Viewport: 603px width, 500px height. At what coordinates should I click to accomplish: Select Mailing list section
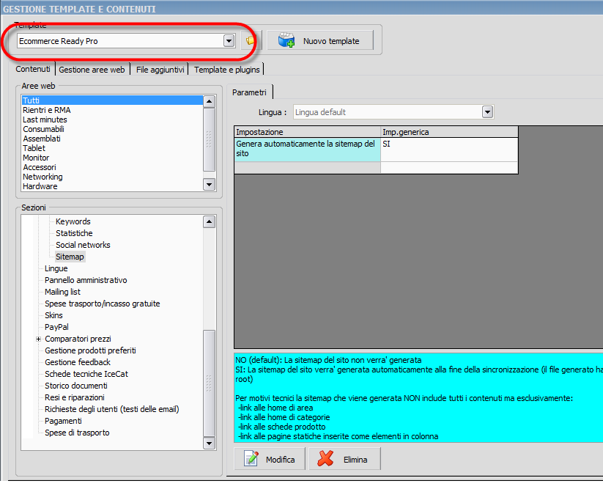click(x=62, y=292)
